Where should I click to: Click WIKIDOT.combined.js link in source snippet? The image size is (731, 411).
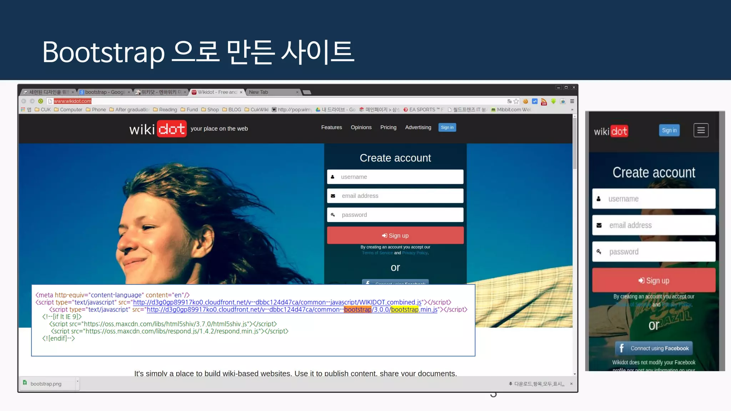coord(277,302)
